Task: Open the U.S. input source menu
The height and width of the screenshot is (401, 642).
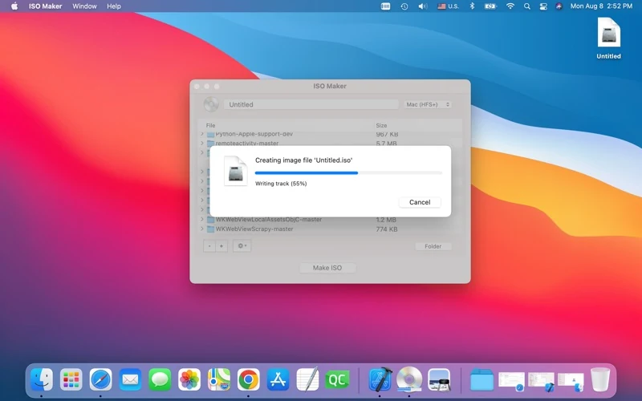Action: pyautogui.click(x=449, y=6)
